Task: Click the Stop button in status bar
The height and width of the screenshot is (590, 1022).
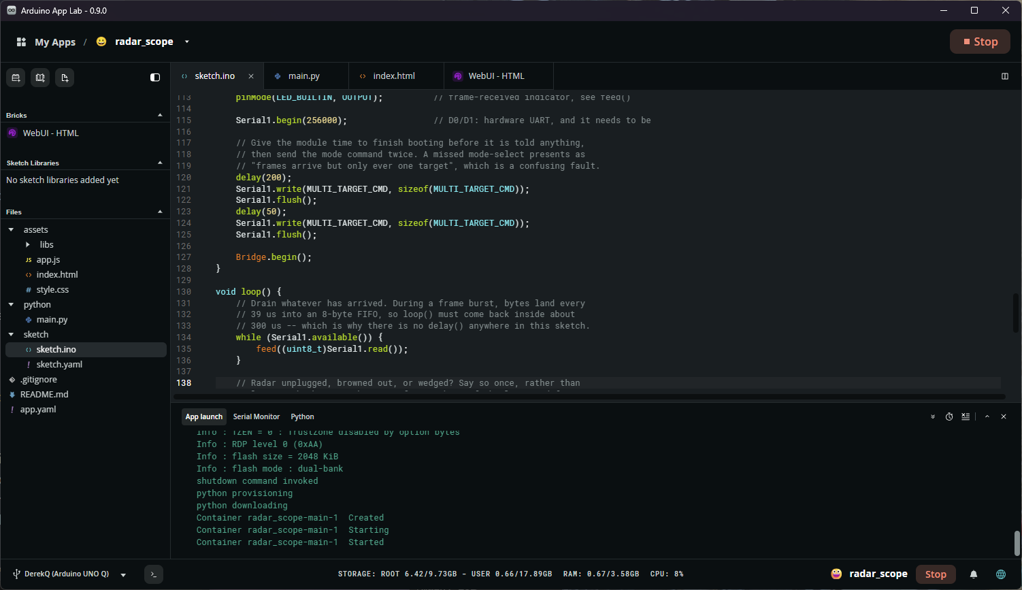Action: tap(936, 574)
